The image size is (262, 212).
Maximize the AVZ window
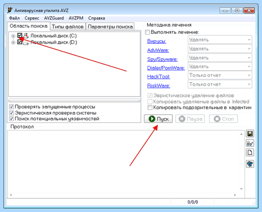[237, 10]
